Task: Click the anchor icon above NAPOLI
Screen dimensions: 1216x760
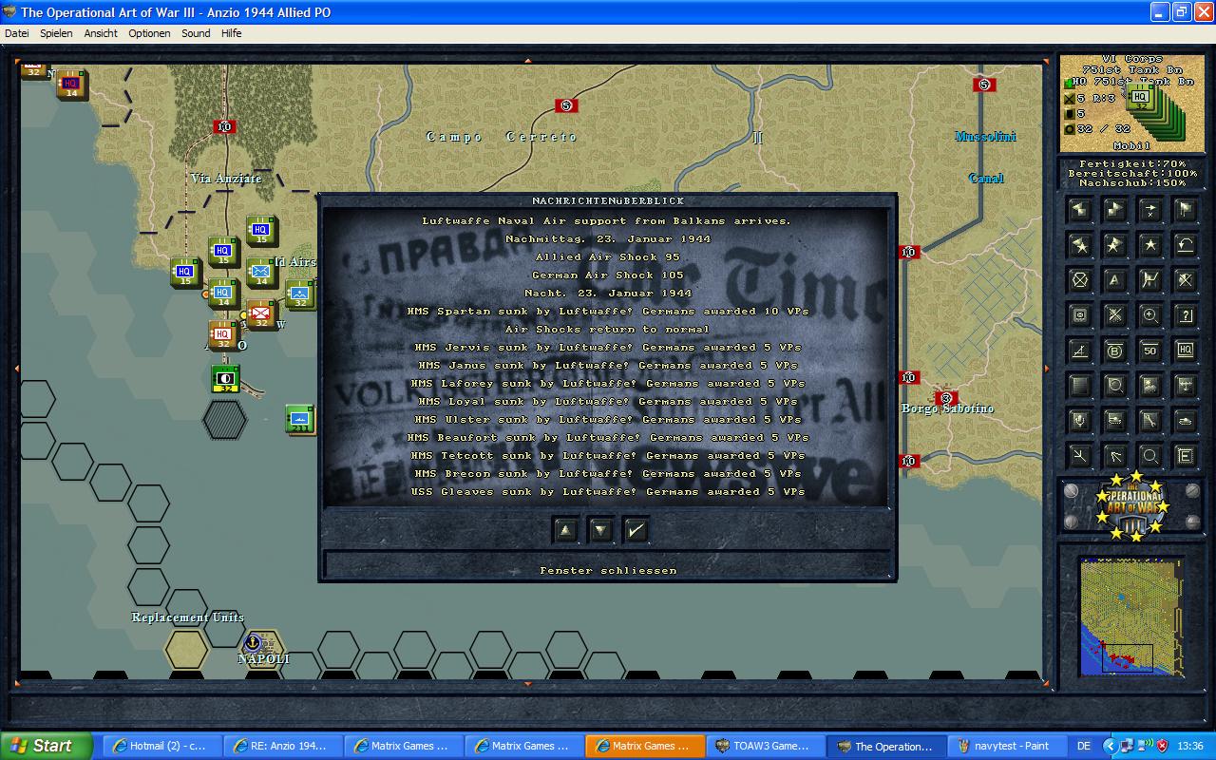Action: click(x=253, y=643)
